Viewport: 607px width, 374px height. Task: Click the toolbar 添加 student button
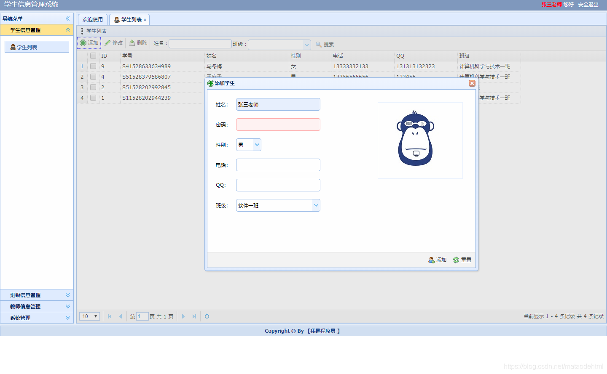tap(89, 43)
